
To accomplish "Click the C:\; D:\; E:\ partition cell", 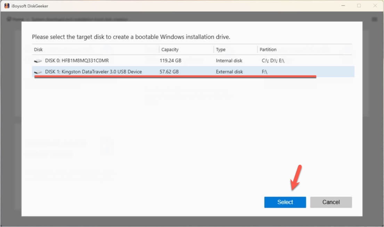I will (x=273, y=60).
